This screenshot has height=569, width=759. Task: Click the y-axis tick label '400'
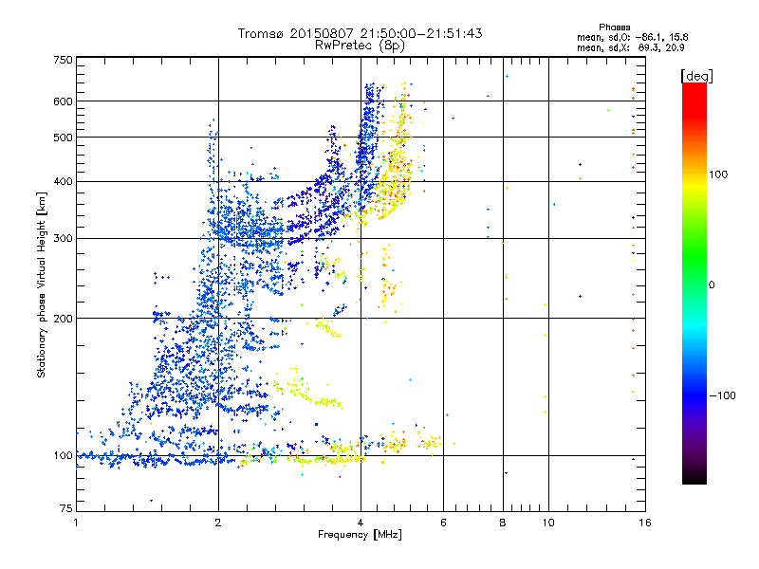click(64, 182)
